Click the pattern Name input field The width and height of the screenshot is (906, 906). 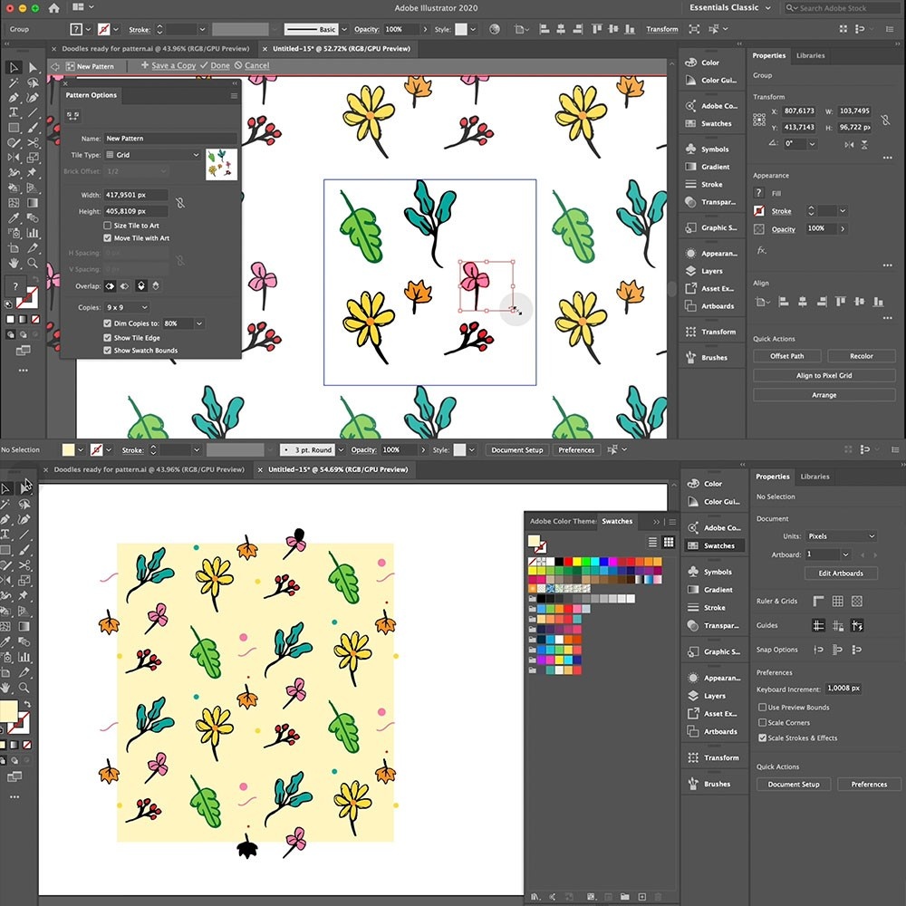coord(169,139)
